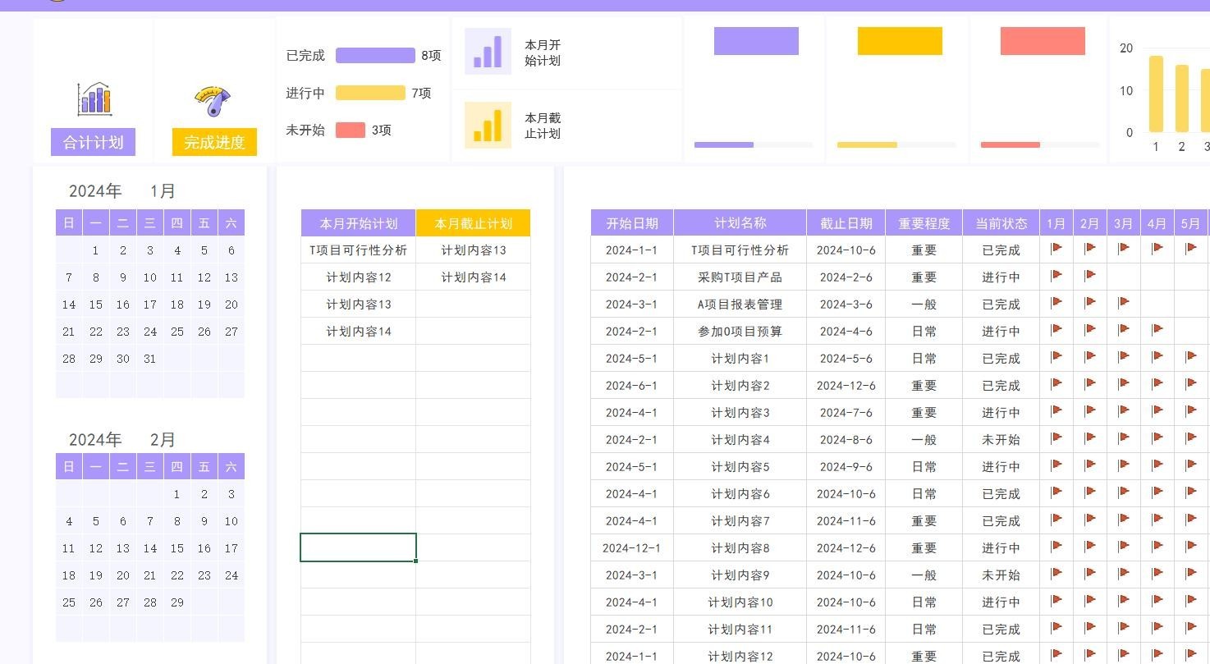Select the 截止日期 table header
This screenshot has height=664, width=1210.
tap(846, 223)
